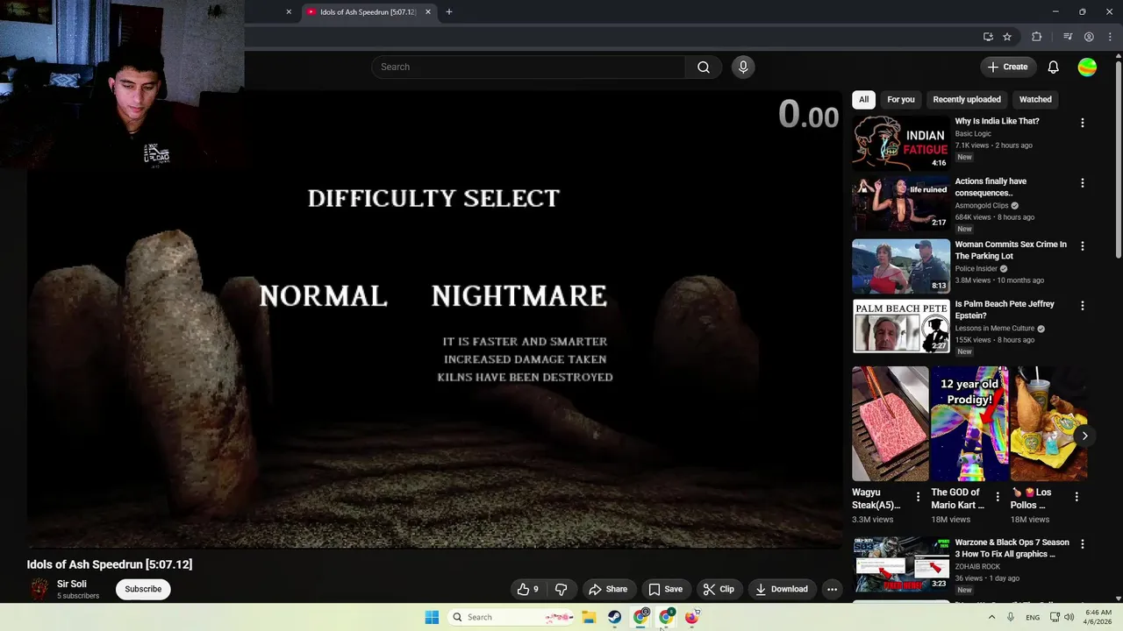Open options for Los Pollos short
The image size is (1123, 631).
[x=1077, y=496]
